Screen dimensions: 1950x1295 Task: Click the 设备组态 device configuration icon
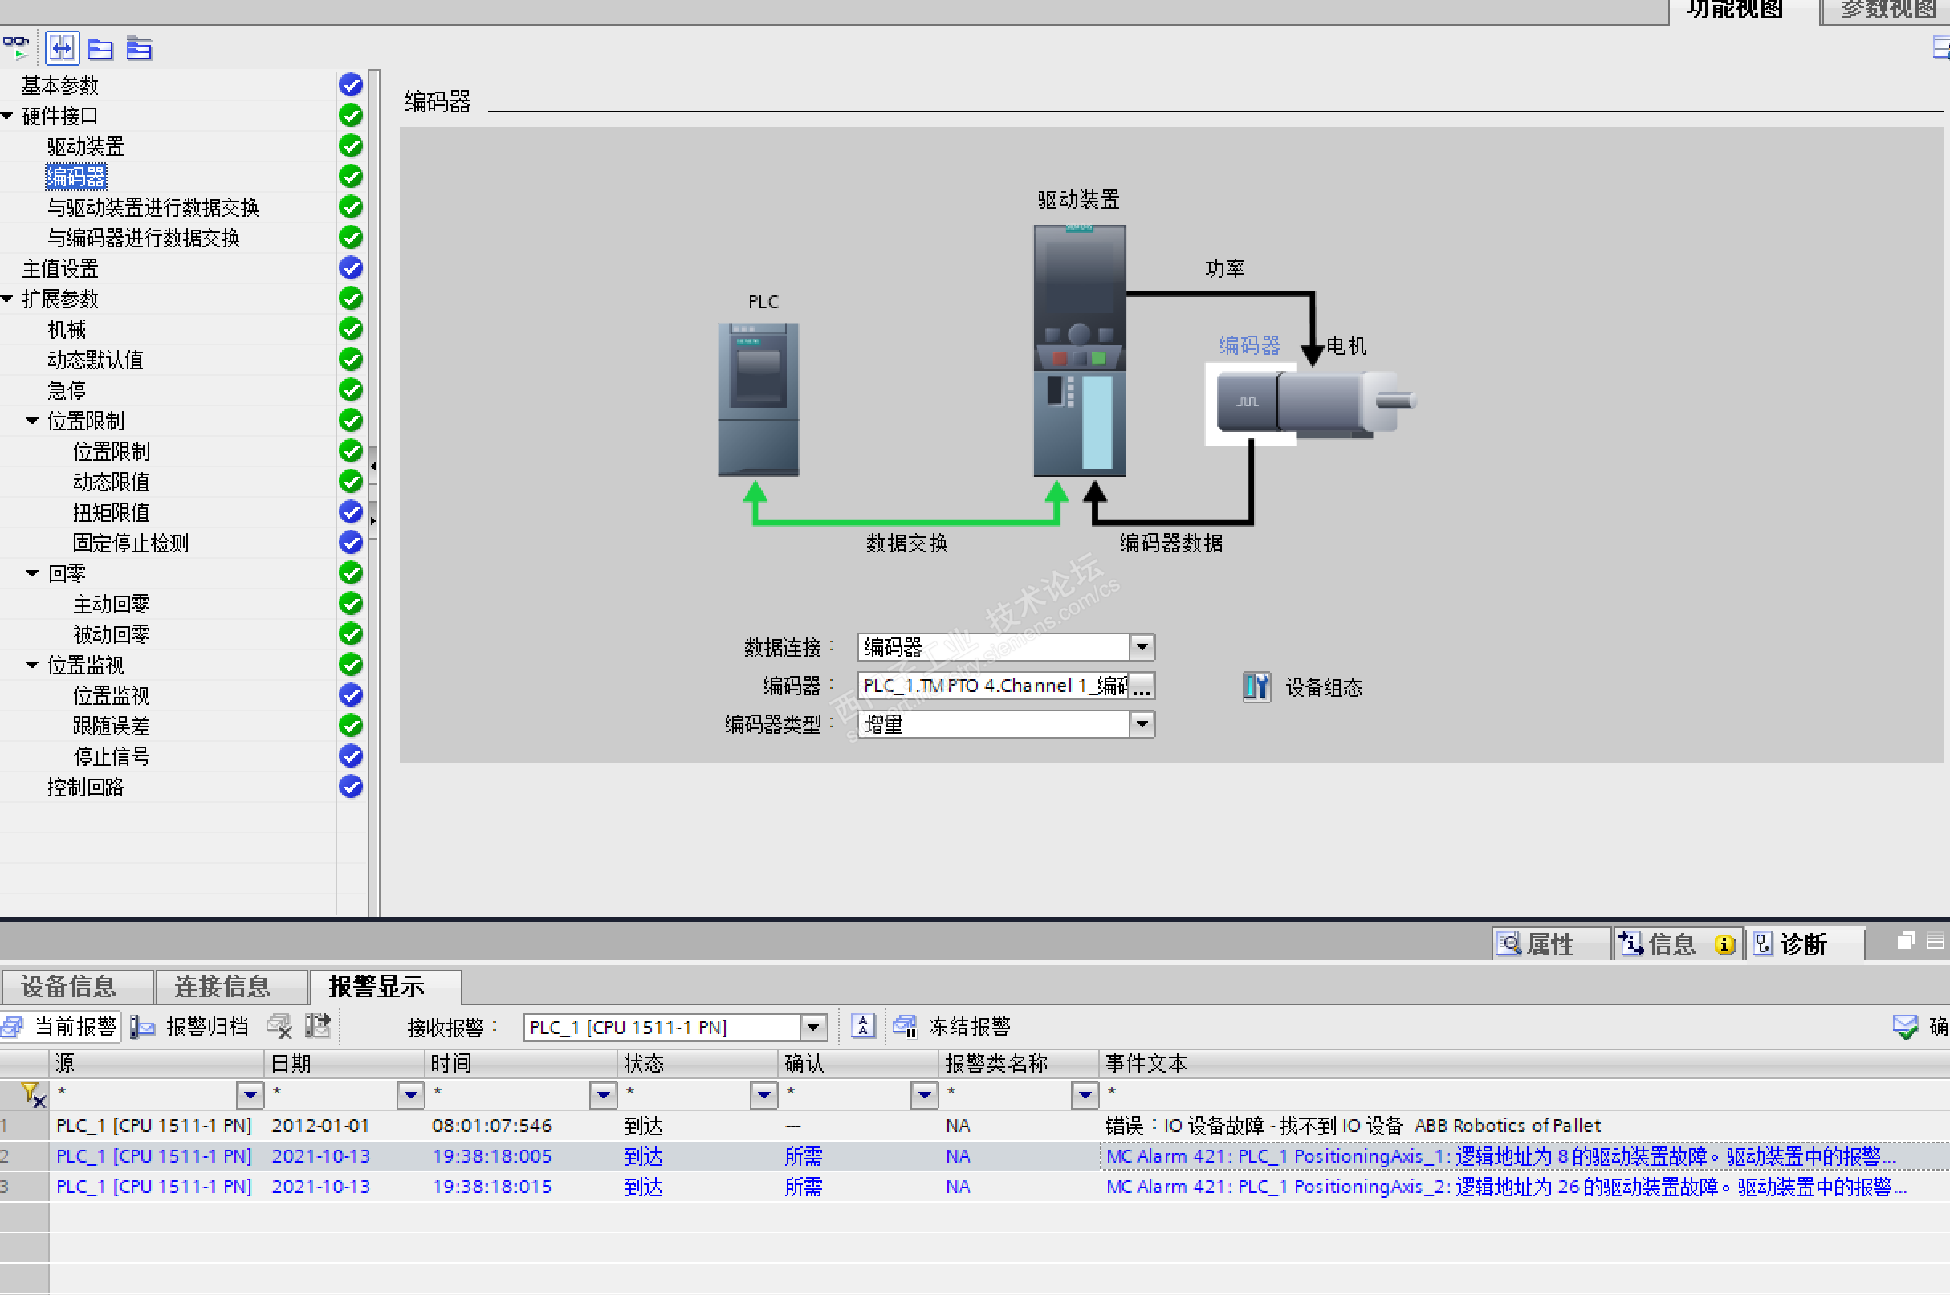pyautogui.click(x=1256, y=686)
